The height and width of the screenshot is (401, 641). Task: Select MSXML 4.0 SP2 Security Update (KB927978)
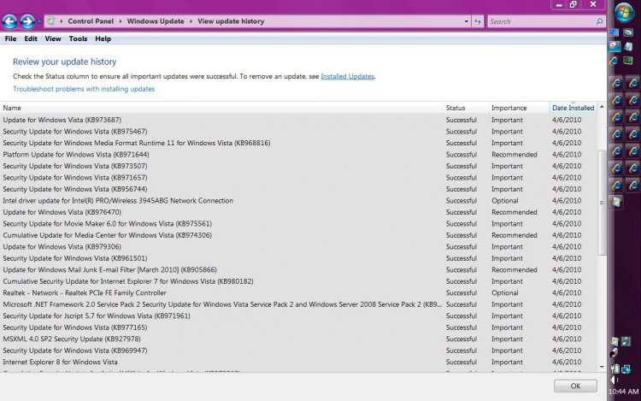click(298, 339)
